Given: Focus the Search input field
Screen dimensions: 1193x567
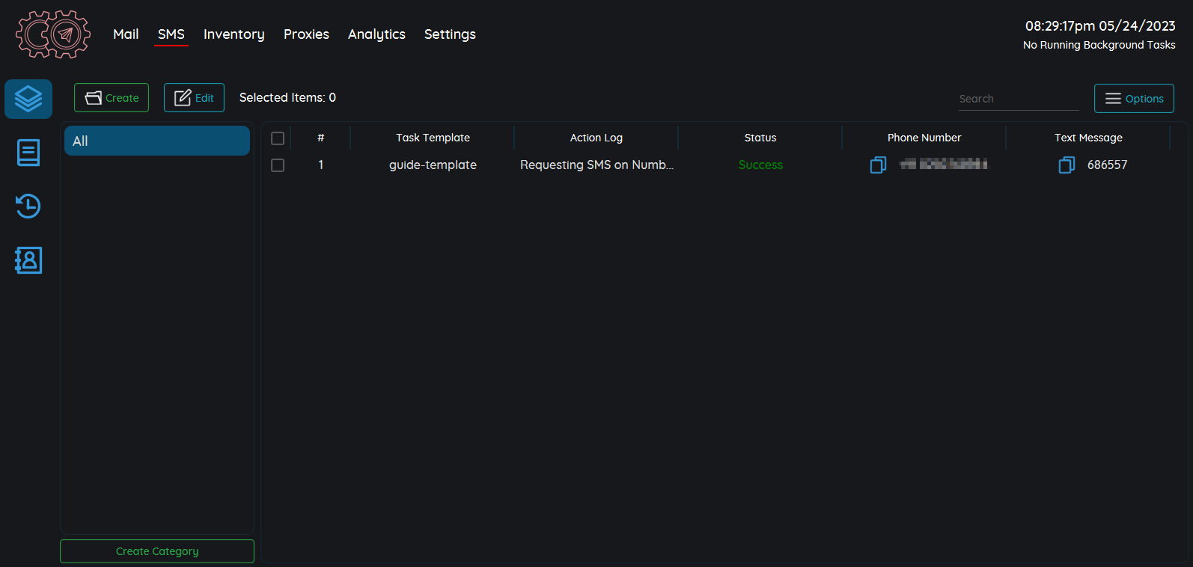Looking at the screenshot, I should point(1018,99).
